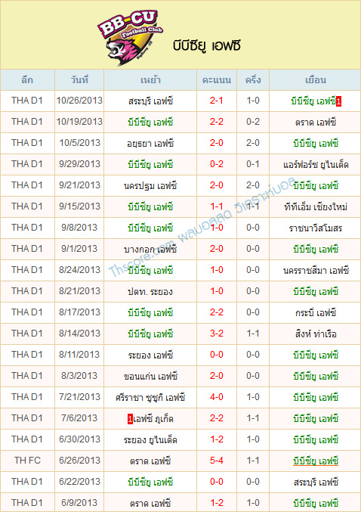Click the 0-2 half score on 10/19/2013

pos(253,122)
